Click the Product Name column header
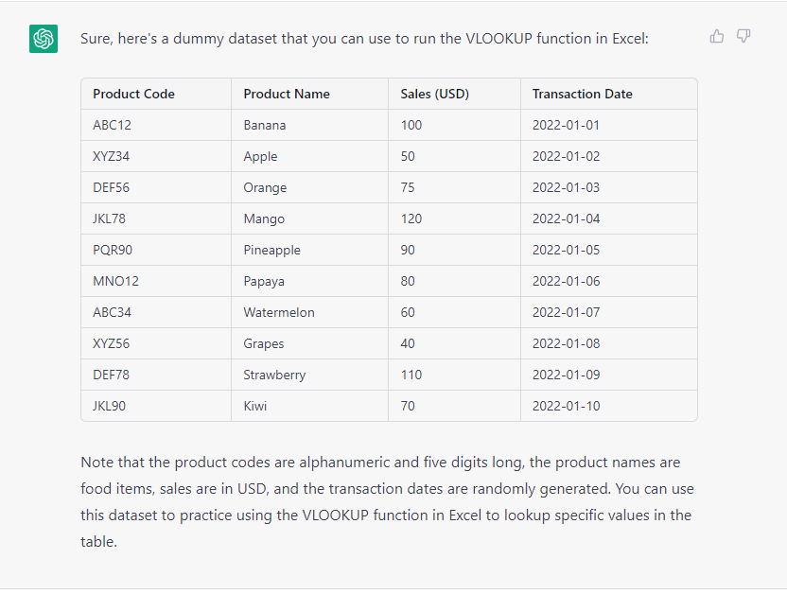The width and height of the screenshot is (787, 594). click(x=287, y=94)
